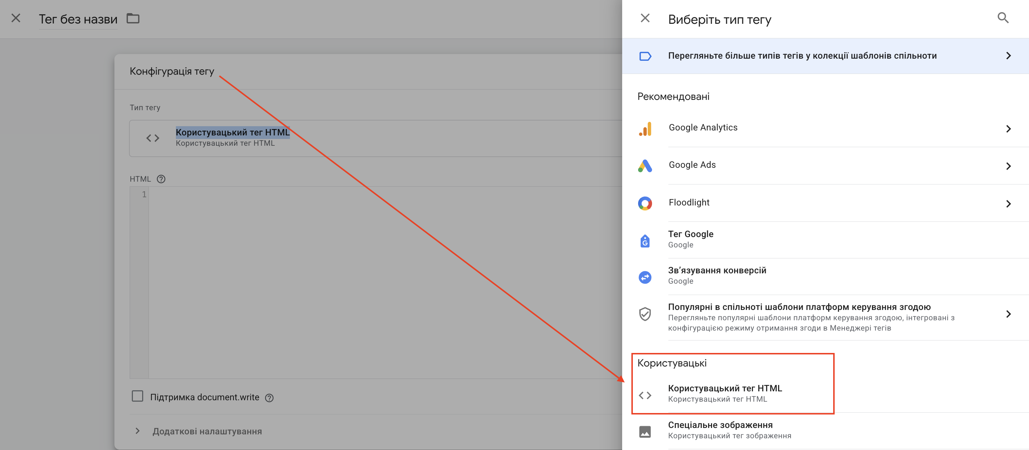The width and height of the screenshot is (1029, 450).
Task: Click the conversion linker arrows icon
Action: tap(645, 277)
